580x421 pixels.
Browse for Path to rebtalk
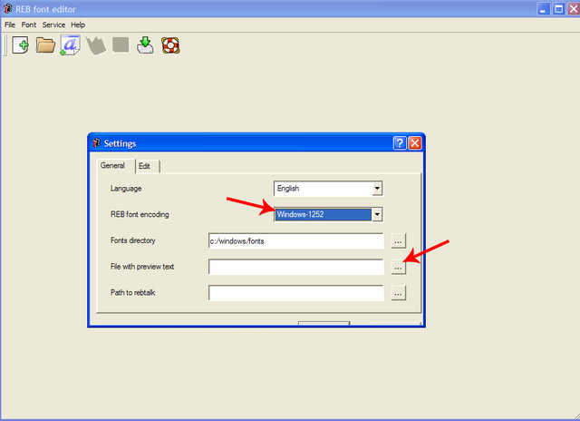[399, 293]
